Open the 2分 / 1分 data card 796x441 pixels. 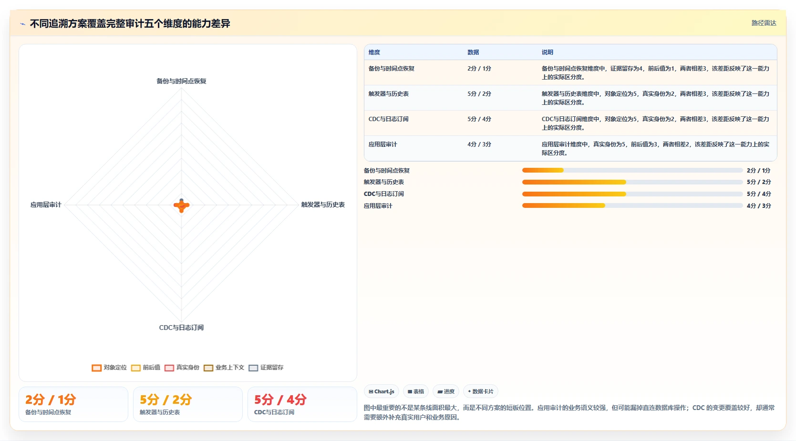coord(73,404)
